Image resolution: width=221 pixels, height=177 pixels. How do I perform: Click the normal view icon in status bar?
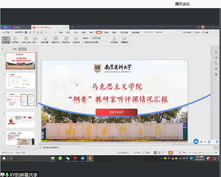point(155,153)
